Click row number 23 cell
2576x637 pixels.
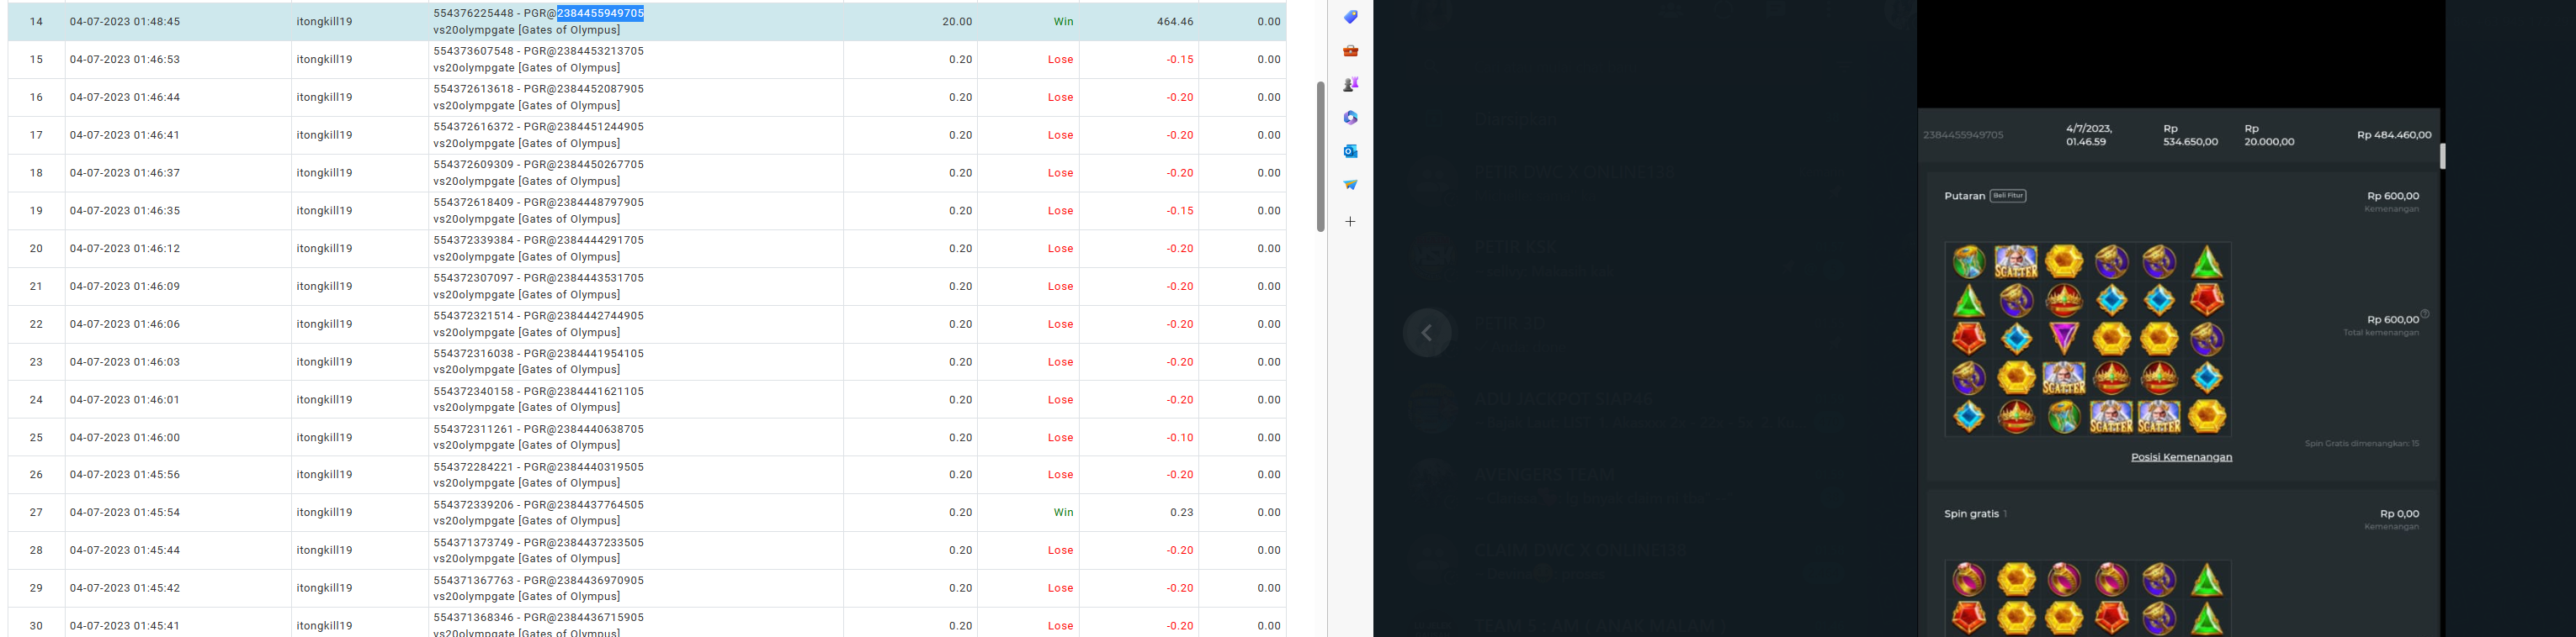coord(36,361)
